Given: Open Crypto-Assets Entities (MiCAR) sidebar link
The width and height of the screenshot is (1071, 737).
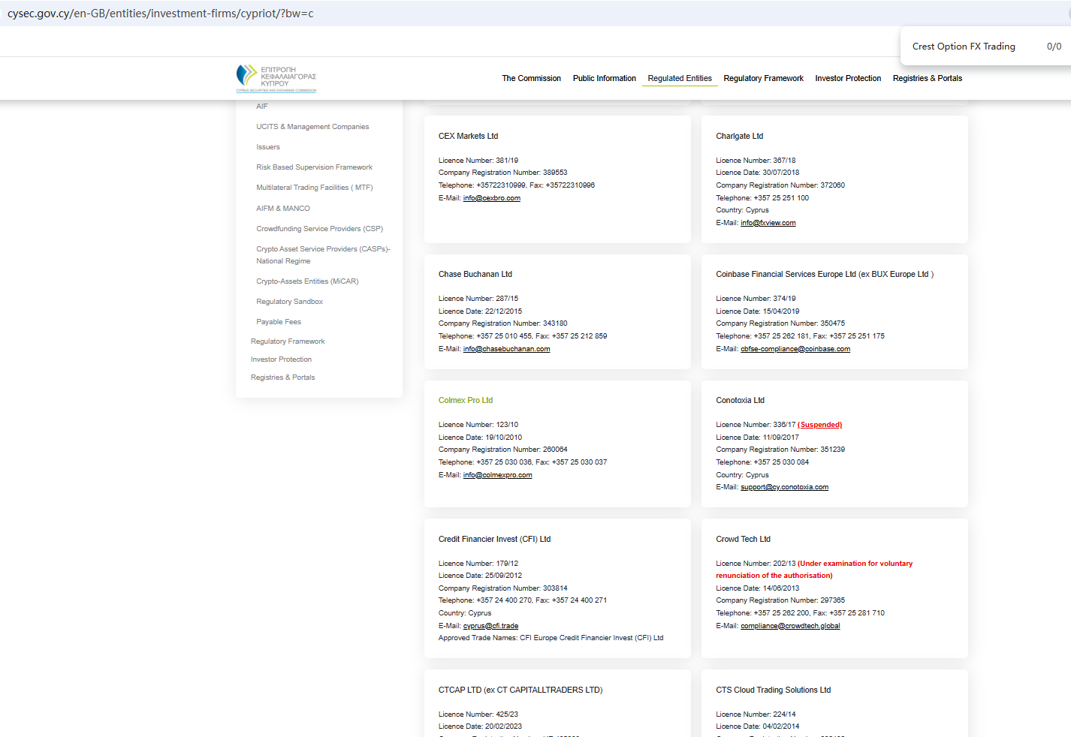Looking at the screenshot, I should click(x=307, y=281).
